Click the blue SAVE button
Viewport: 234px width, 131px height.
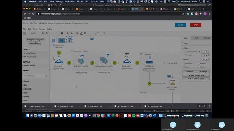pyautogui.click(x=180, y=25)
